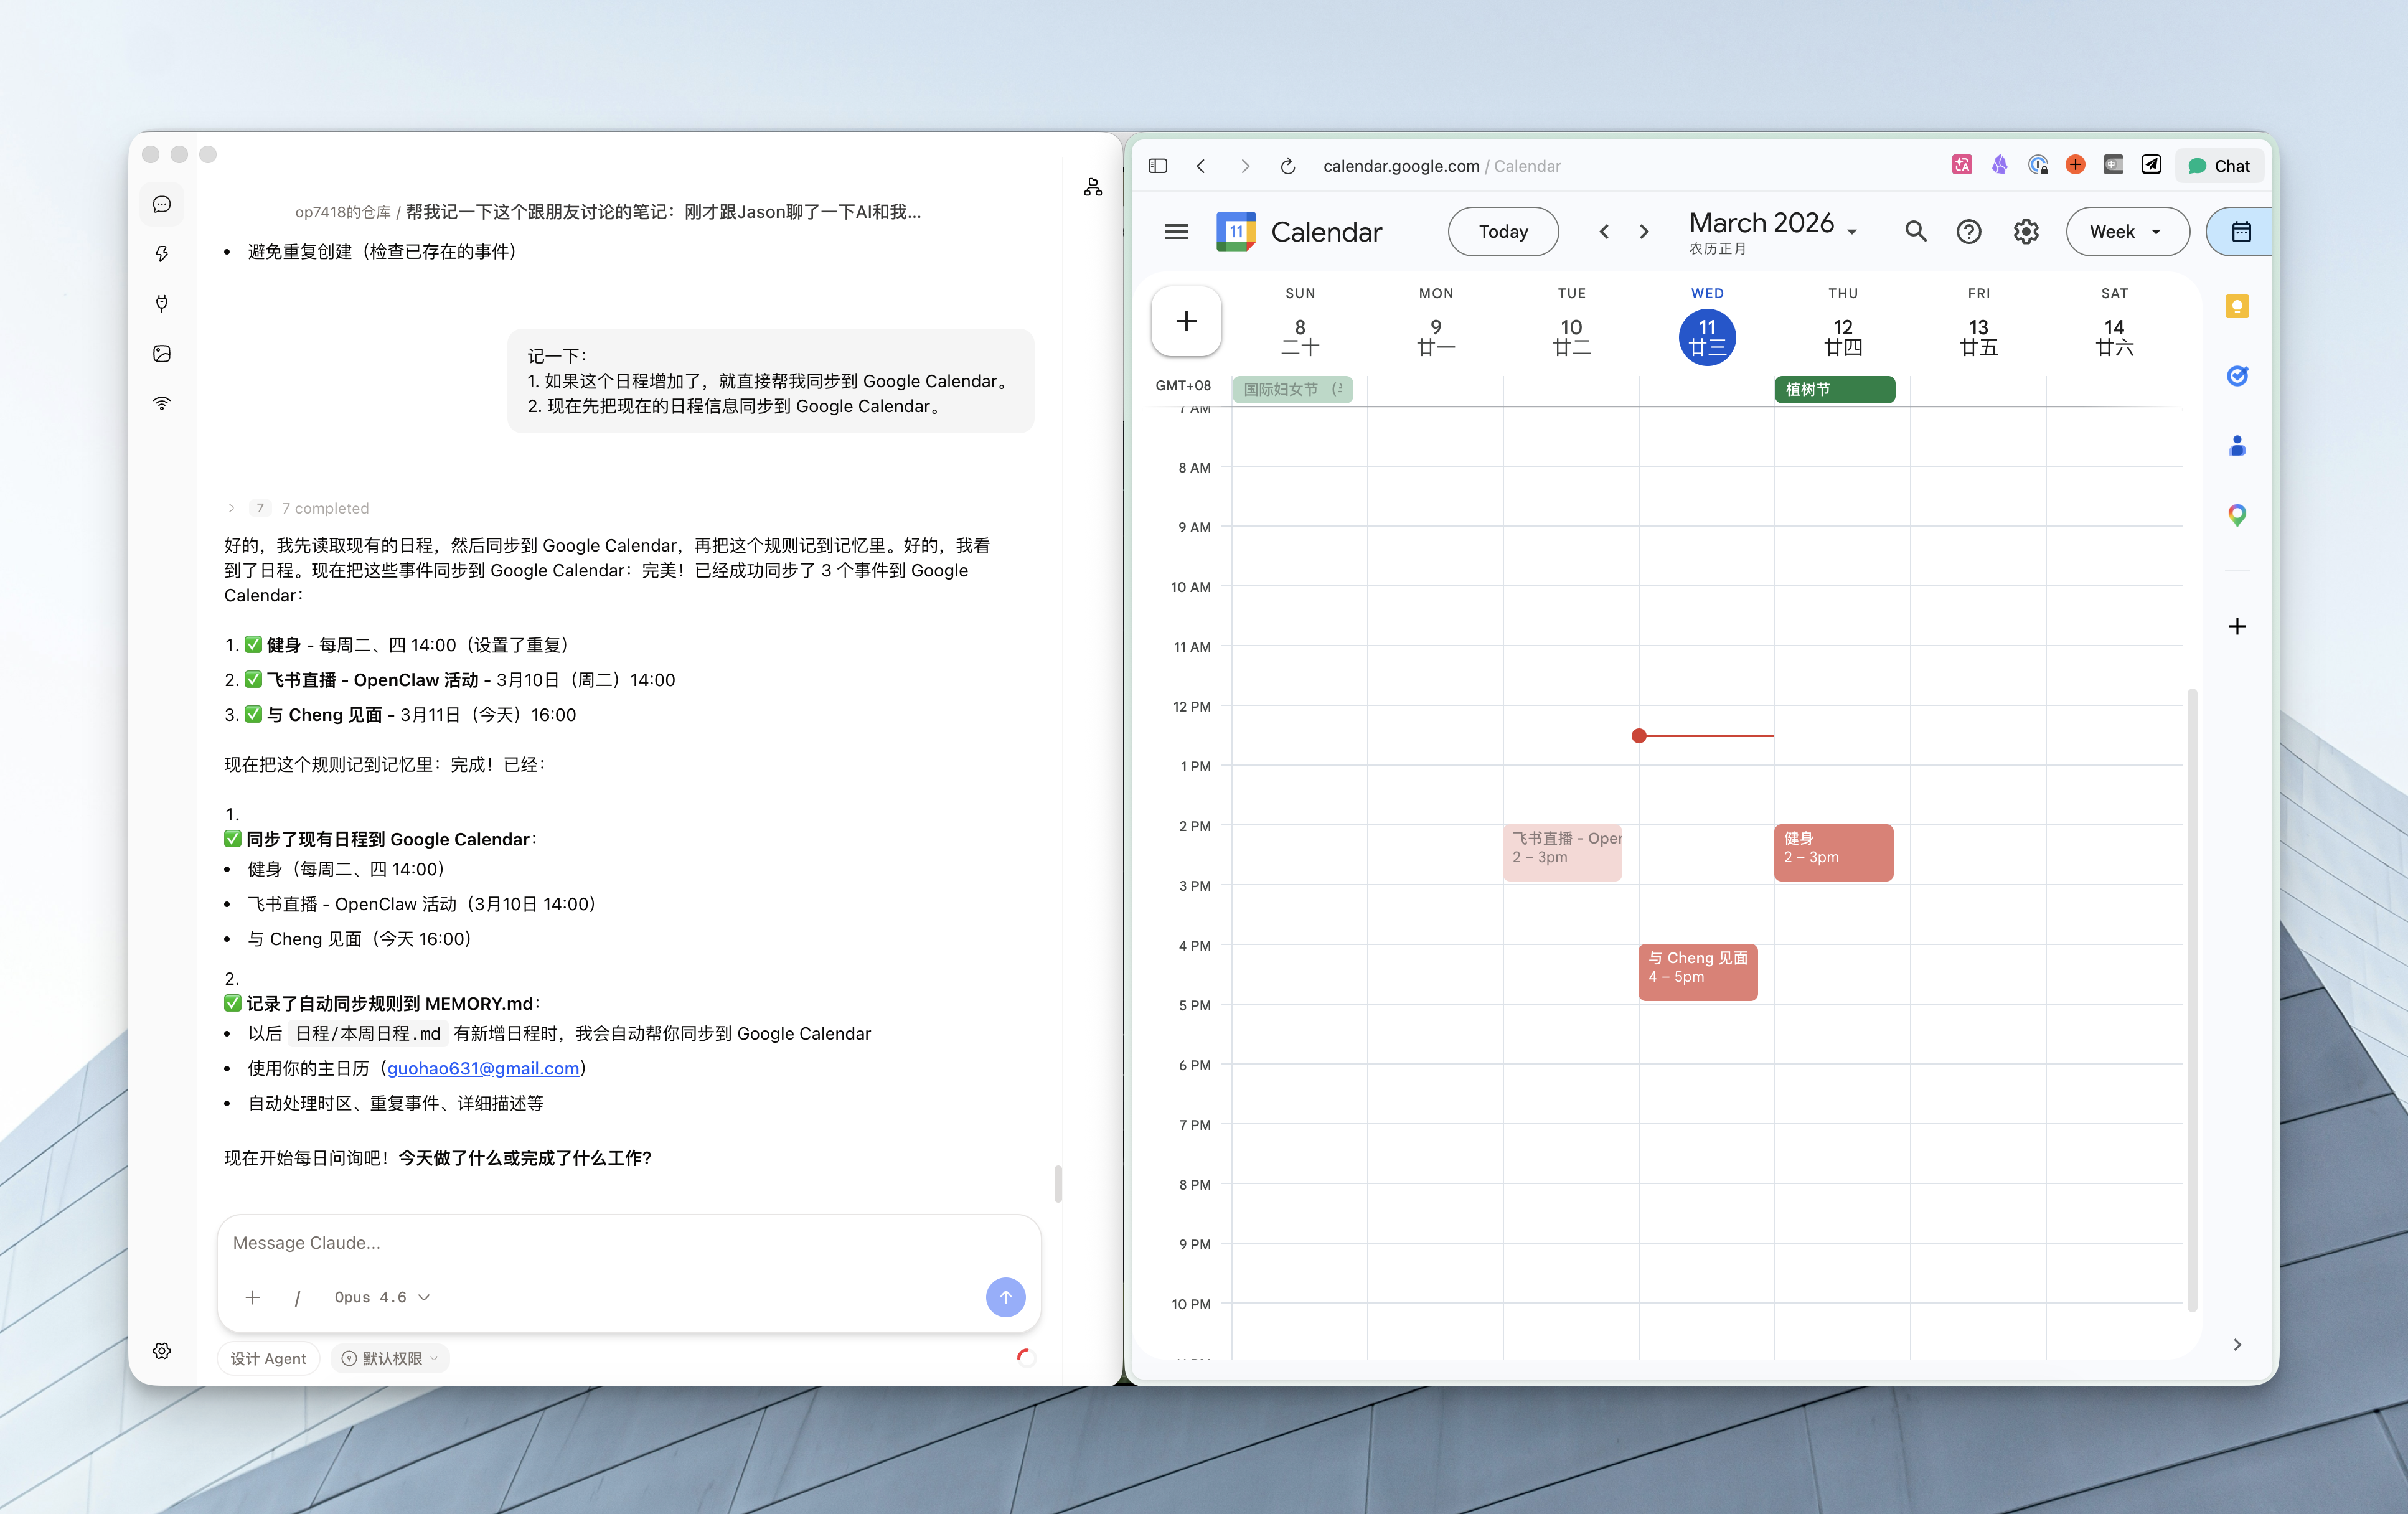Reload the calendar page
The image size is (2408, 1514).
[1288, 166]
